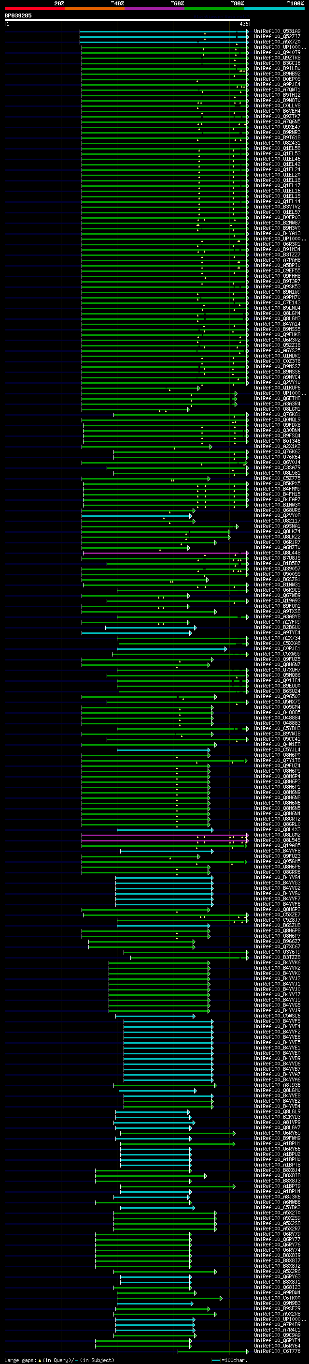Open hit UniRef100_Q52ZI7

coord(277,37)
